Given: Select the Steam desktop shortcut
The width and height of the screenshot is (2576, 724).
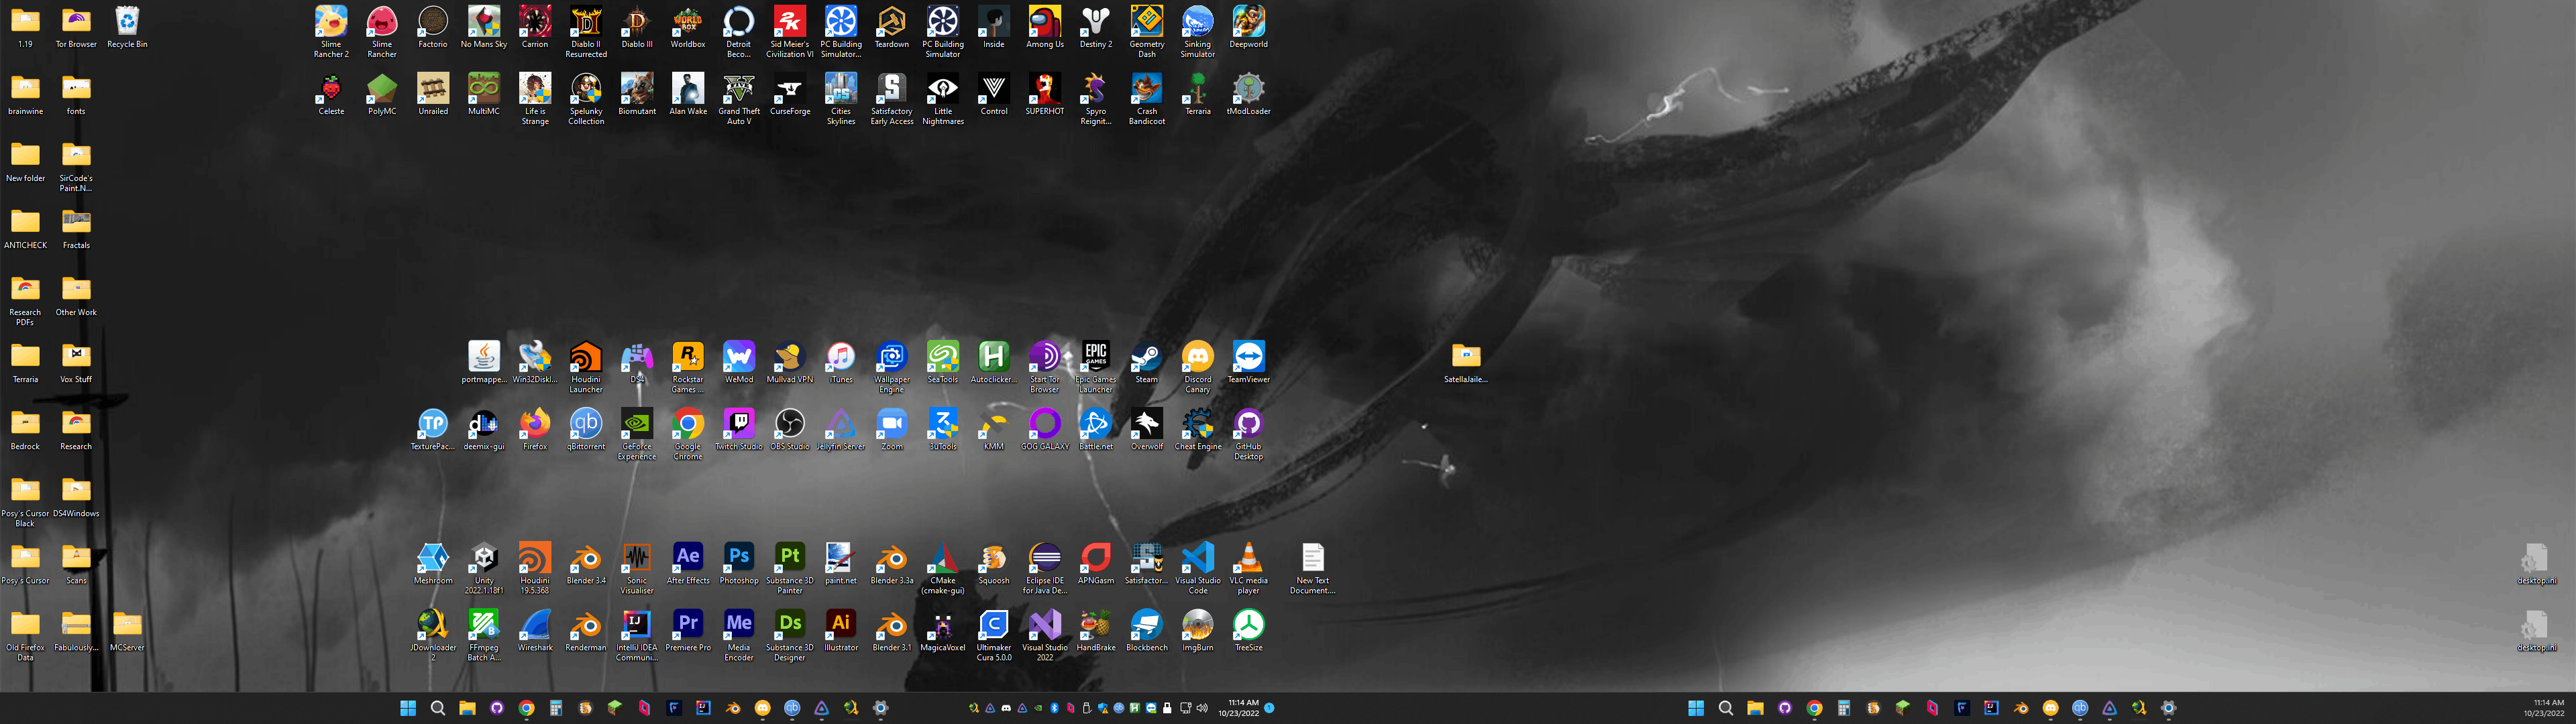Looking at the screenshot, I should 1147,362.
